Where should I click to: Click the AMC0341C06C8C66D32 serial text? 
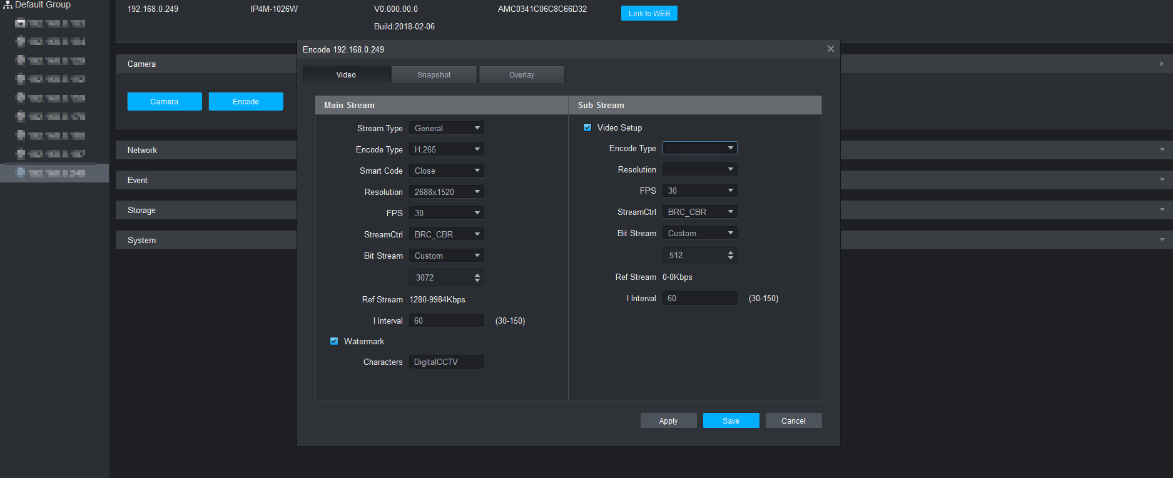pos(542,9)
